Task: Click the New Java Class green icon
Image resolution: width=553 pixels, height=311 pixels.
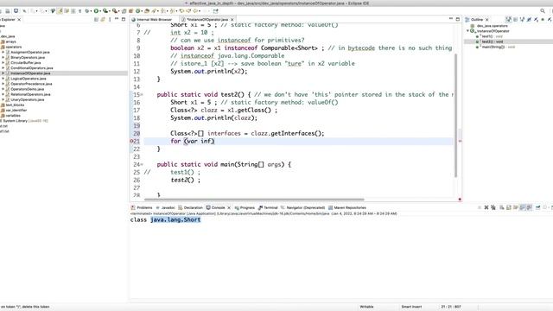Action: 138,11
